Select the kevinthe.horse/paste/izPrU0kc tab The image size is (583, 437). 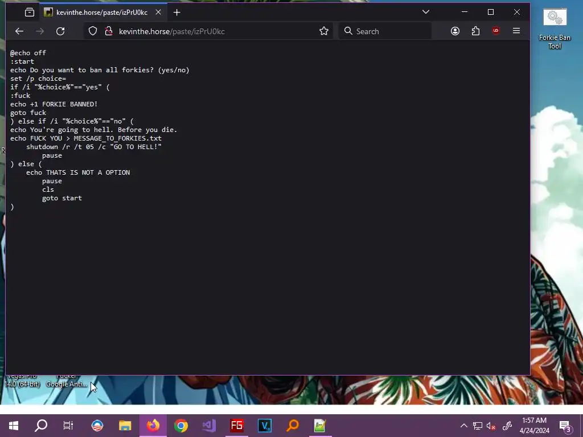point(102,13)
